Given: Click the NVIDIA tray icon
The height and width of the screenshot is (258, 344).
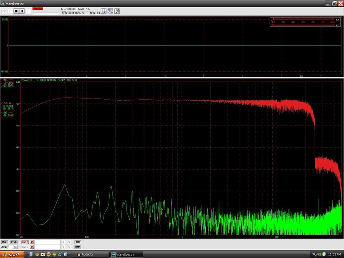Looking at the screenshot, I should click(x=319, y=254).
